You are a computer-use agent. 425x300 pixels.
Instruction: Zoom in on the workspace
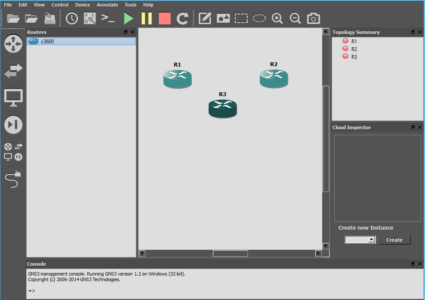277,18
